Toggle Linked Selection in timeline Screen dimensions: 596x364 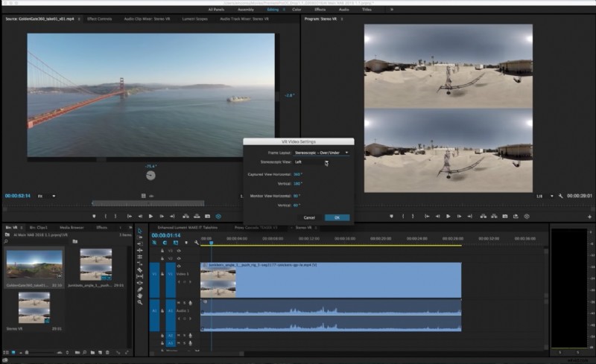(176, 243)
